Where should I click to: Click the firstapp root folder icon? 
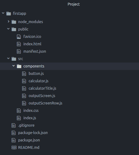[9, 14]
